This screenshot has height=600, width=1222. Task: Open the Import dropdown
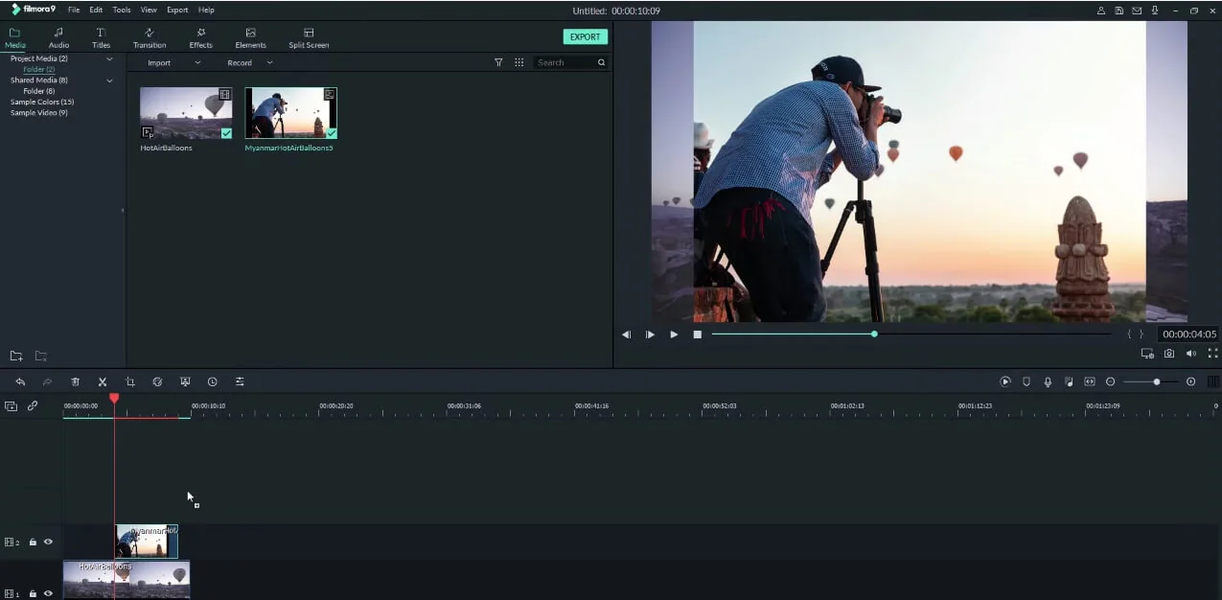[x=173, y=63]
